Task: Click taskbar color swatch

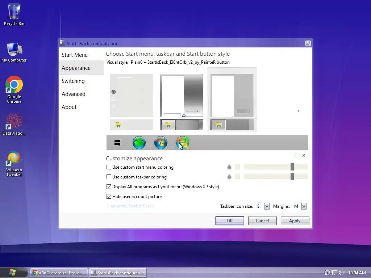Action: tap(237, 177)
